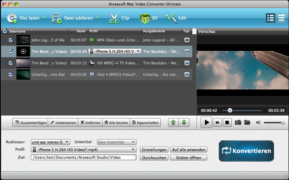Expand the Datei addieren dropdown arrow
Viewport: 289px width, 180px height.
(x=97, y=18)
